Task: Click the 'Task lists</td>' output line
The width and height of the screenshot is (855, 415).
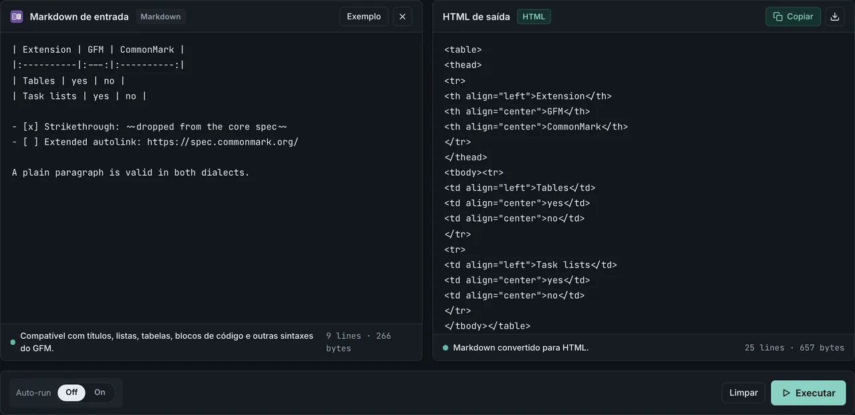Action: [530, 265]
